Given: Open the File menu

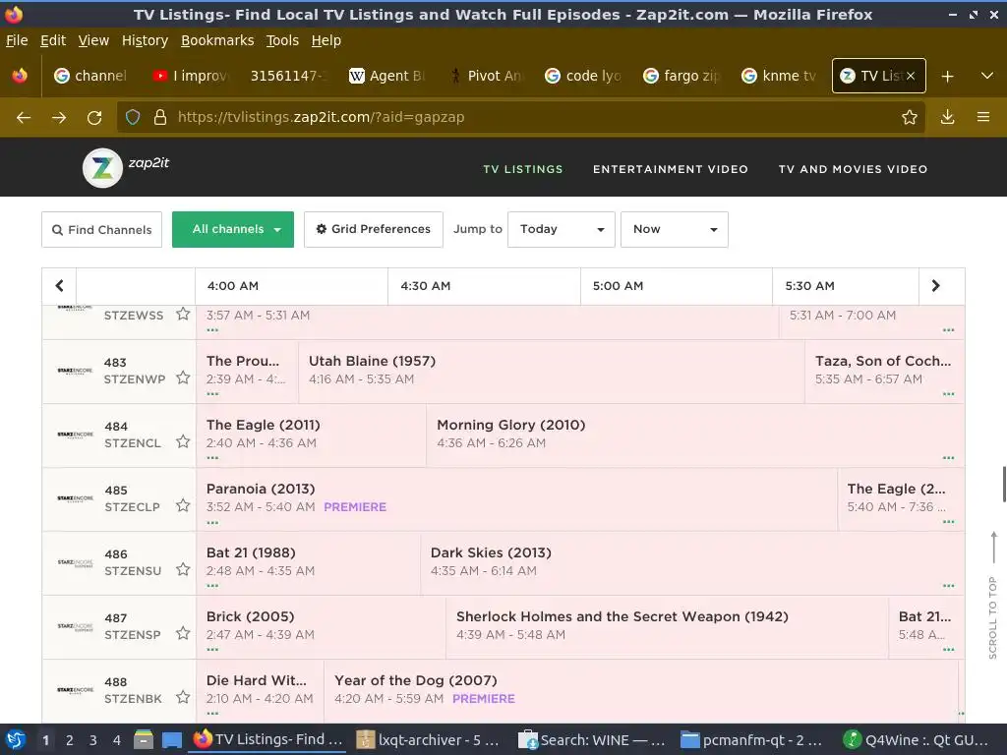Looking at the screenshot, I should (17, 40).
